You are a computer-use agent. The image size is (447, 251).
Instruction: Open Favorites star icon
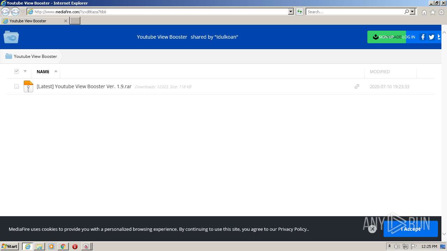tap(433, 12)
